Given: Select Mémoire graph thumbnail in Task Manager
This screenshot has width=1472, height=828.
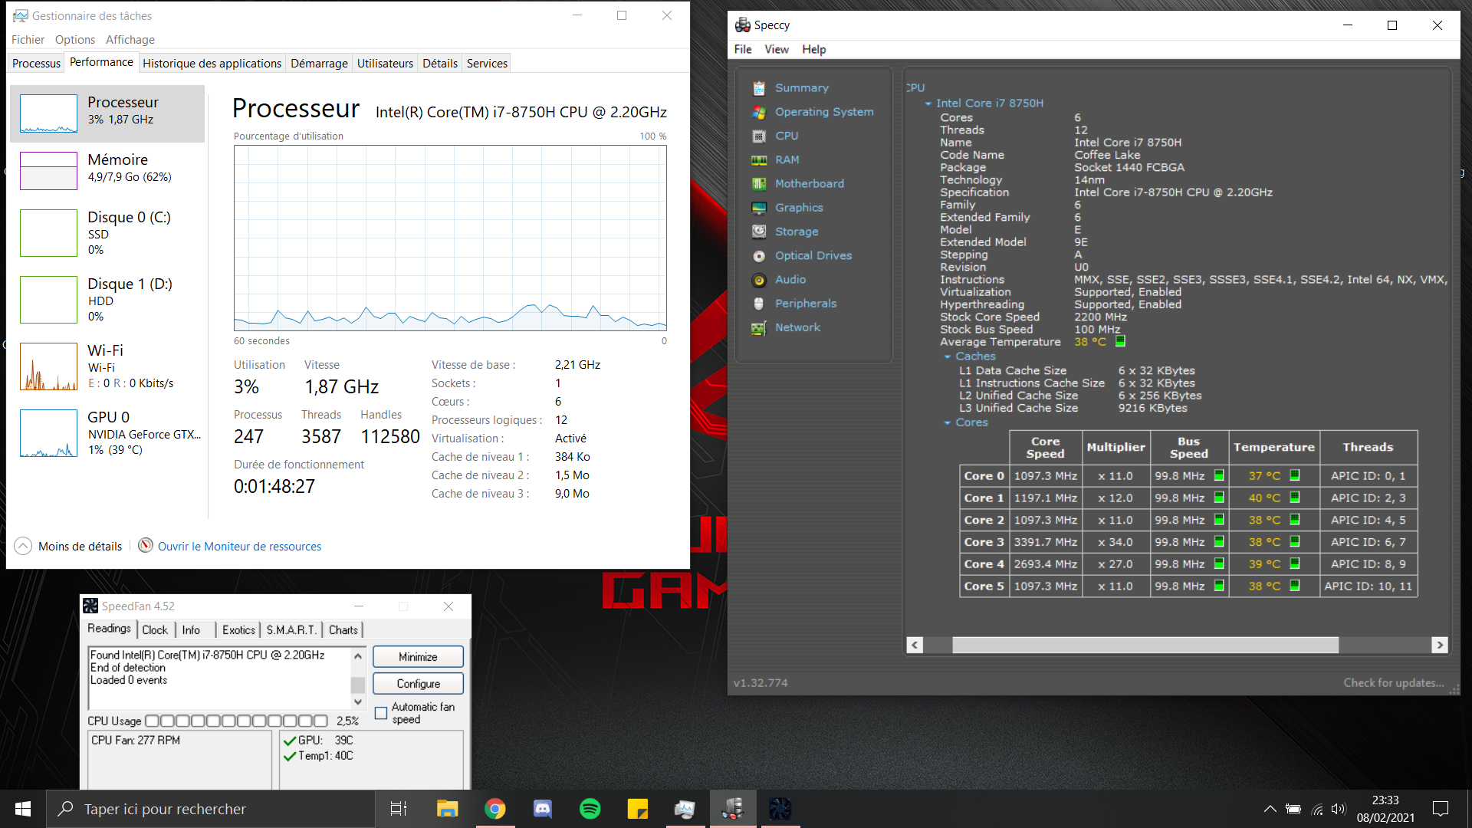Looking at the screenshot, I should point(48,170).
